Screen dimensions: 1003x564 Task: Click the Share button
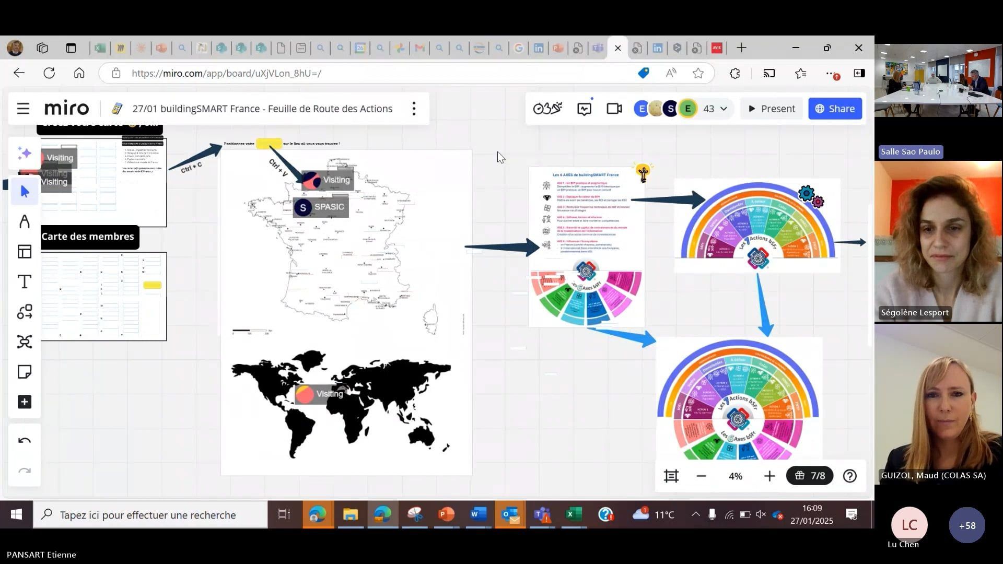point(835,109)
